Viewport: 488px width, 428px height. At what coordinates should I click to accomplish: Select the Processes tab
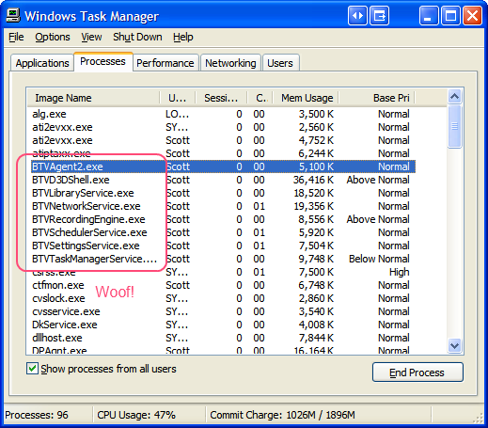pyautogui.click(x=102, y=61)
